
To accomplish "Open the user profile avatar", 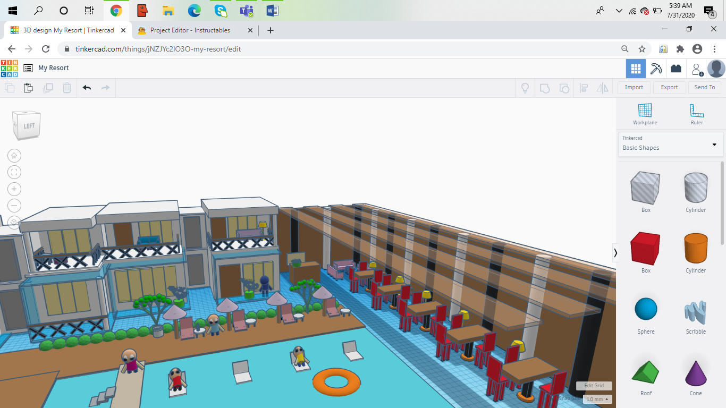I will (716, 69).
